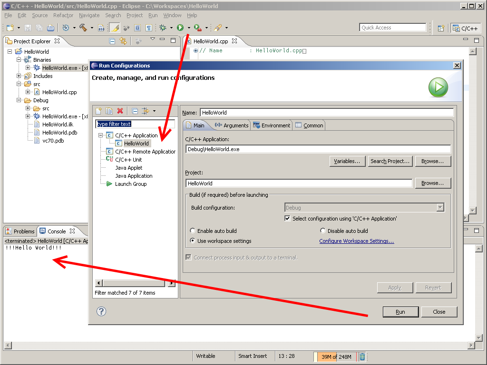The height and width of the screenshot is (365, 487).
Task: Collapse all configurations in the launch dialog
Action: [x=135, y=110]
